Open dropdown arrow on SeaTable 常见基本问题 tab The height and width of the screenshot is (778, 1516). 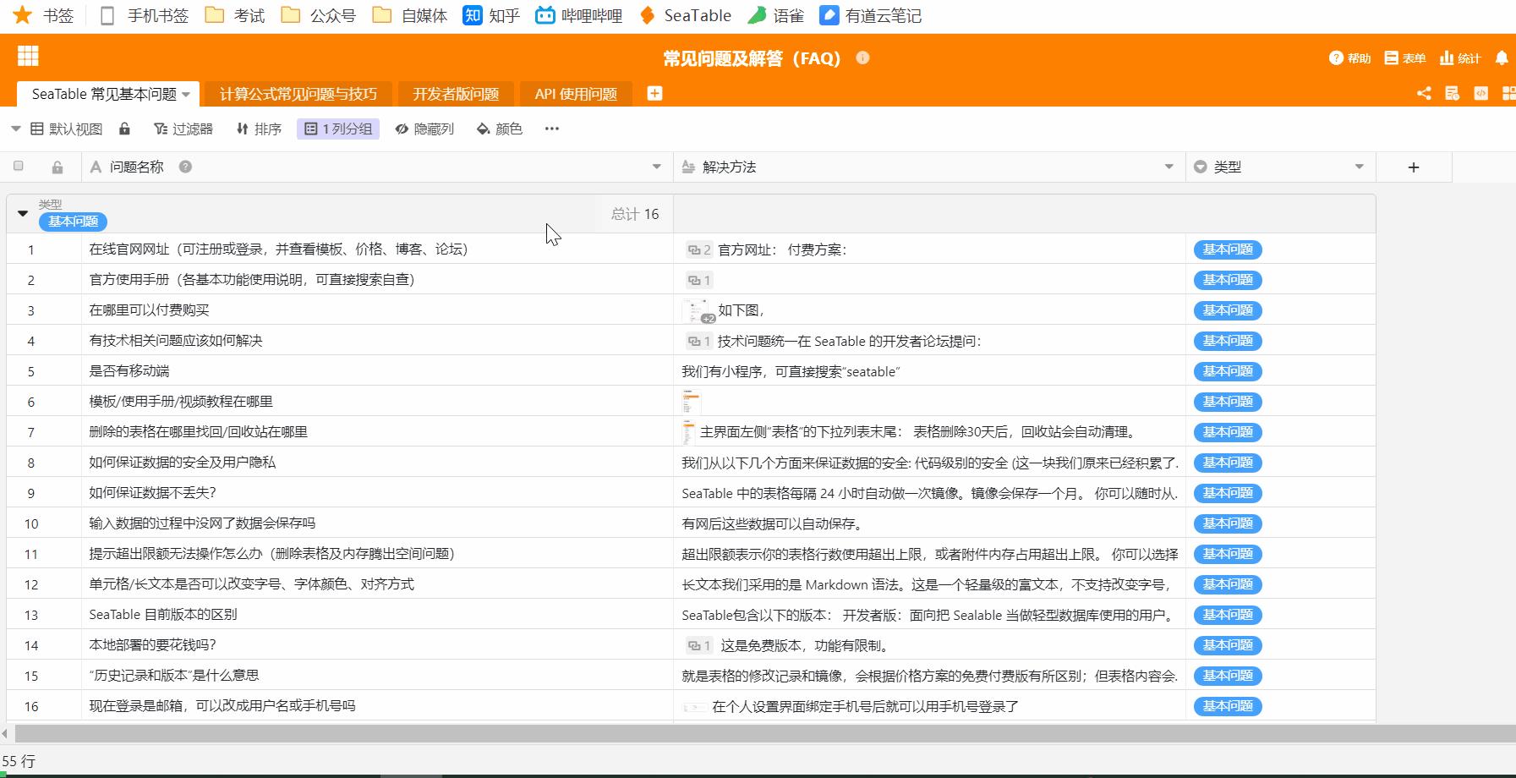186,94
